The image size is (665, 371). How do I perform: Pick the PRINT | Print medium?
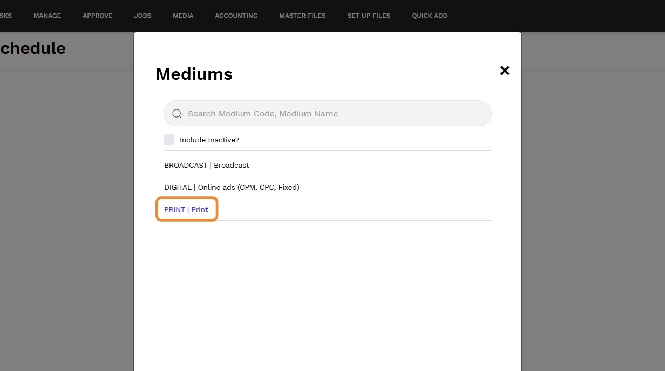pyautogui.click(x=186, y=209)
